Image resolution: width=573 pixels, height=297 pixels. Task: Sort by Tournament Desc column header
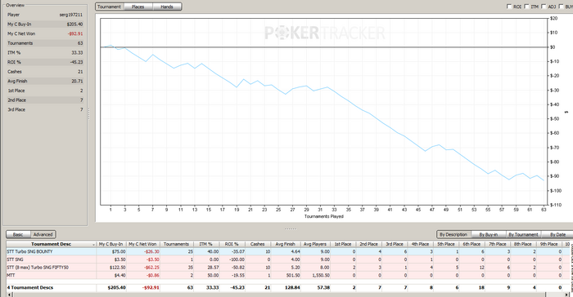pyautogui.click(x=51, y=244)
